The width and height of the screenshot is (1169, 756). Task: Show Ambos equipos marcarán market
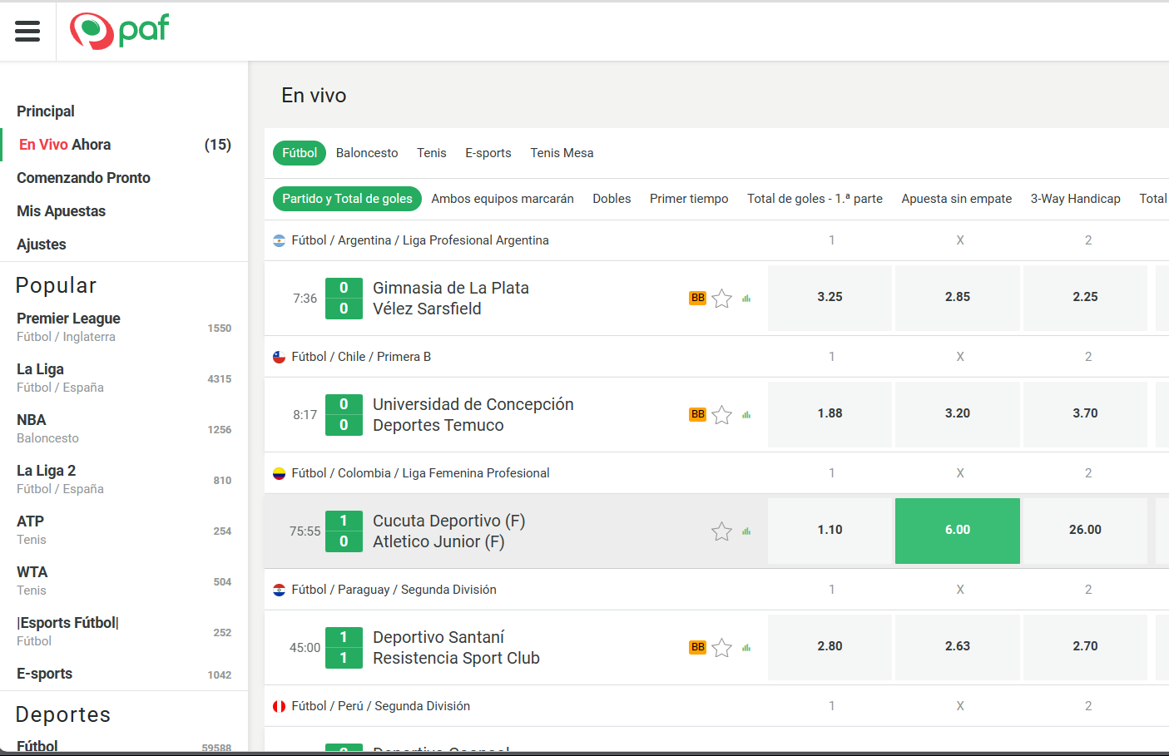pyautogui.click(x=503, y=199)
